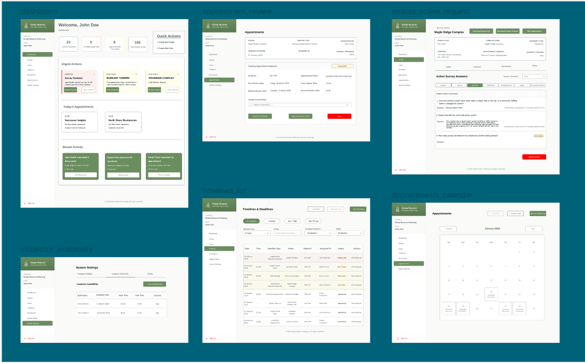The height and width of the screenshot is (363, 585).
Task: Switch to the Documents tab on Maple Ridge Complex
Action: coord(506,67)
